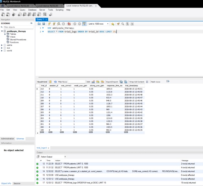This screenshot has height=186, width=203.
Task: Click the create new table icon
Action: [24, 15]
